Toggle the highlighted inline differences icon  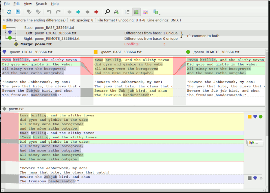pyautogui.click(x=136, y=12)
